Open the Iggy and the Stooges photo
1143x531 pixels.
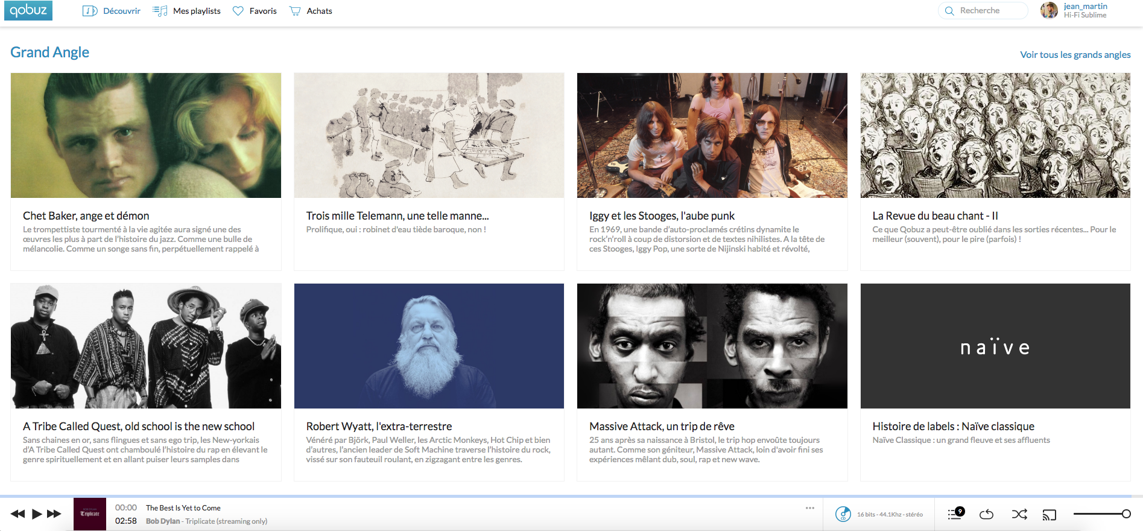712,135
